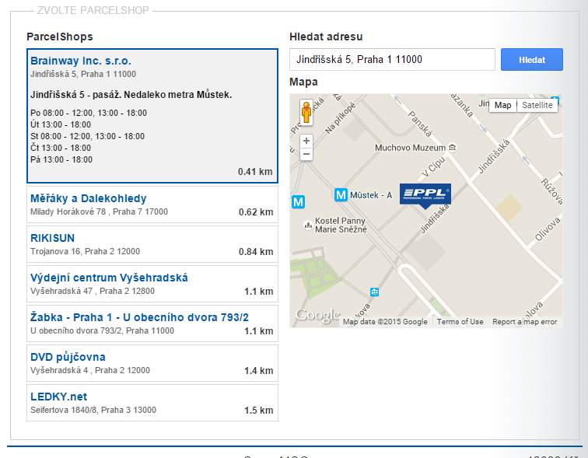Click the Hledat search button
Viewport: 588px width, 458px height.
(x=532, y=60)
